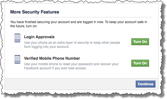
Task: Turn on Login Approvals
Action: point(140,42)
